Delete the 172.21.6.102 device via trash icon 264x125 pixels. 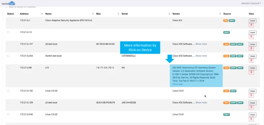[x=251, y=95]
